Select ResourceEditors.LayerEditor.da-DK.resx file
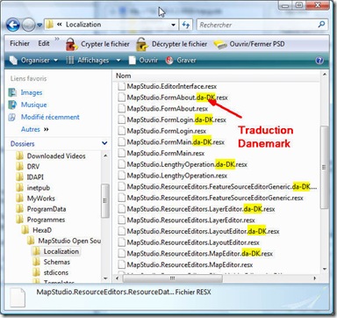 [x=197, y=209]
